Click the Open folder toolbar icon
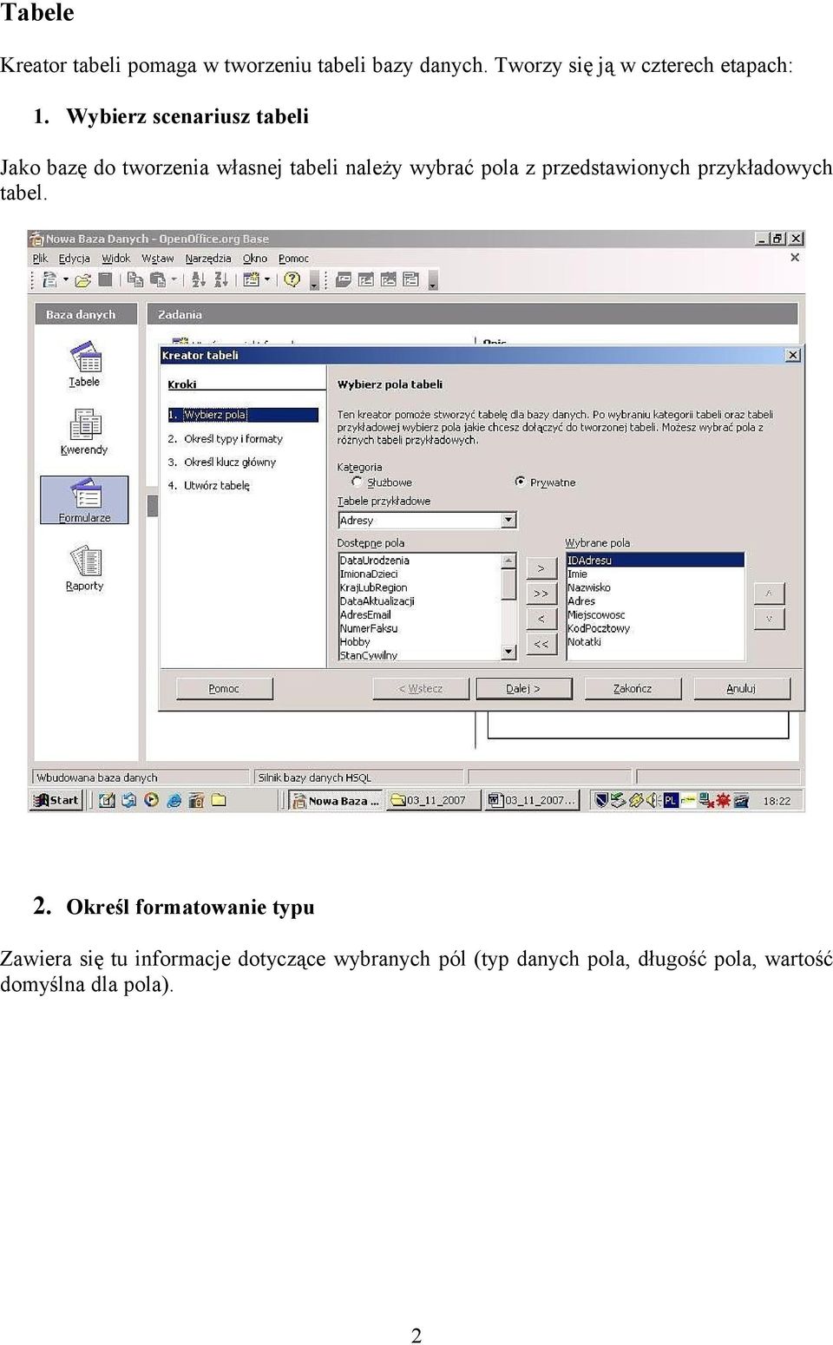The height and width of the screenshot is (1345, 833). (83, 279)
